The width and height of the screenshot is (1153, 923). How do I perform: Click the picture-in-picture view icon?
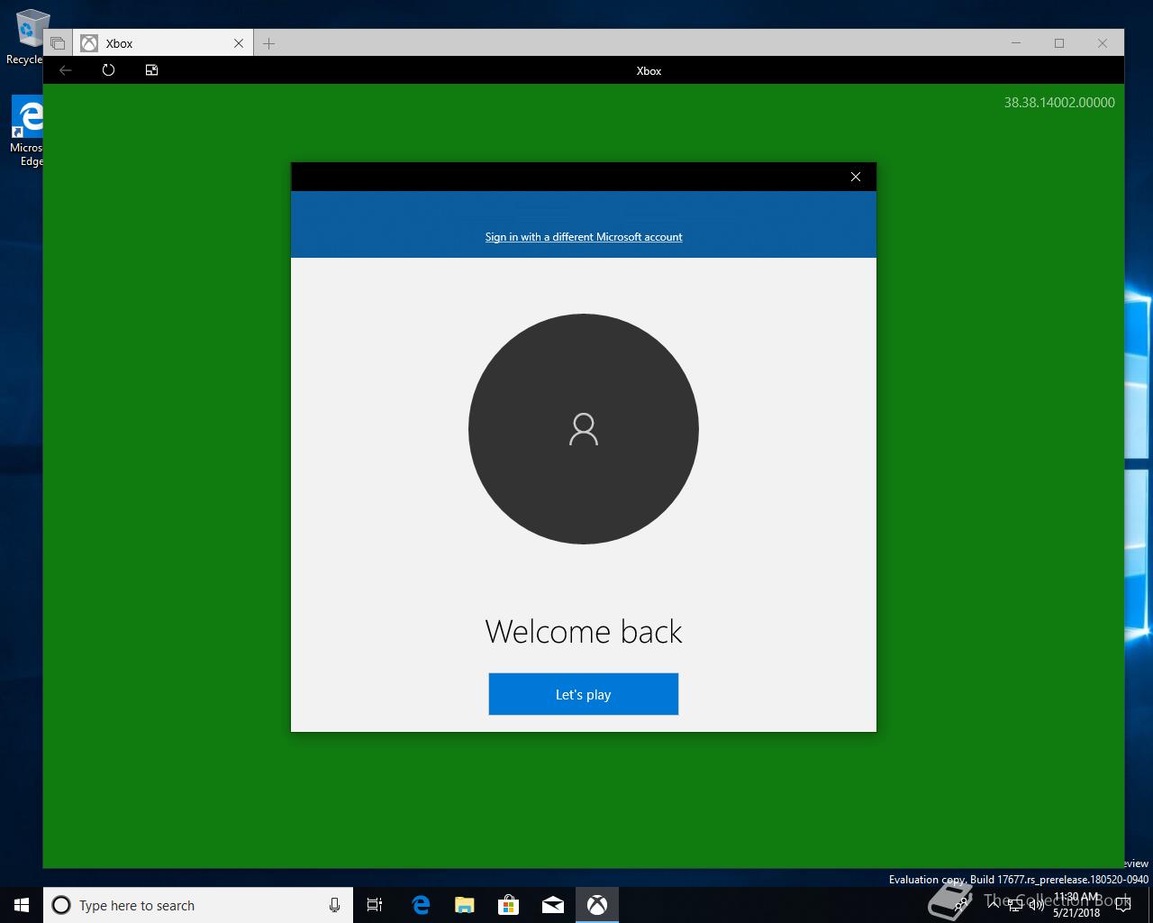pos(151,70)
